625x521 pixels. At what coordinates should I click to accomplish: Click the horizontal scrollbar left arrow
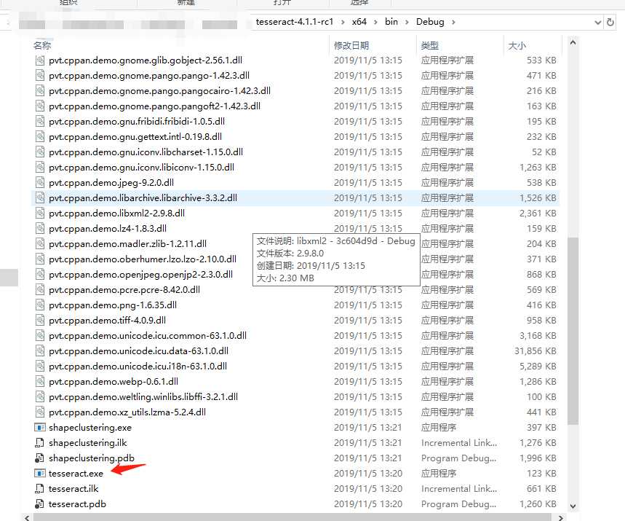[x=27, y=518]
